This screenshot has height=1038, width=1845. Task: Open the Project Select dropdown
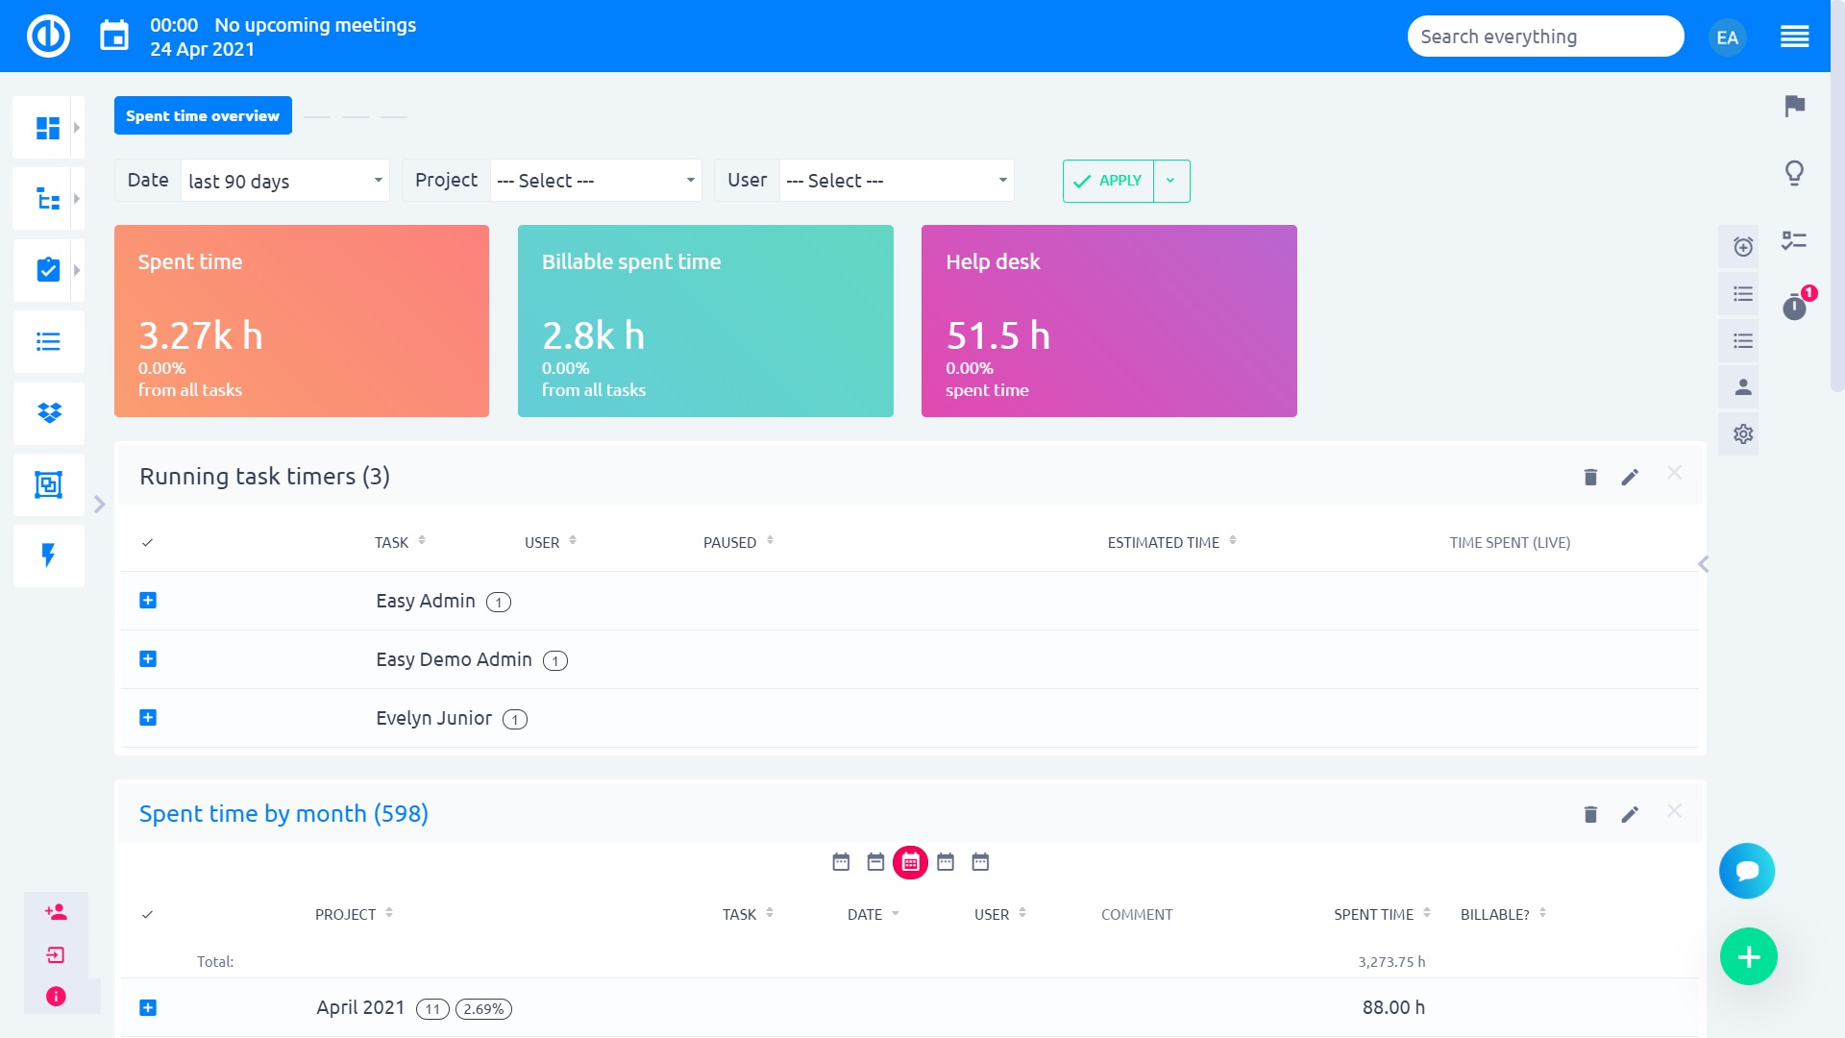(596, 181)
